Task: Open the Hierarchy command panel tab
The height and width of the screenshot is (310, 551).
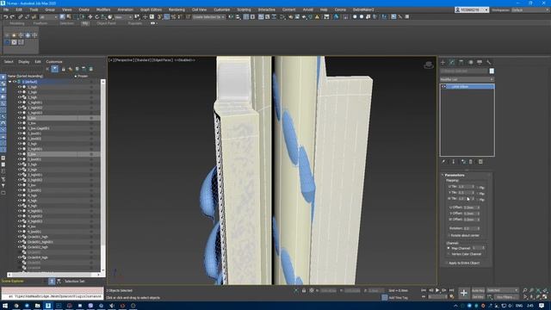Action: click(461, 62)
